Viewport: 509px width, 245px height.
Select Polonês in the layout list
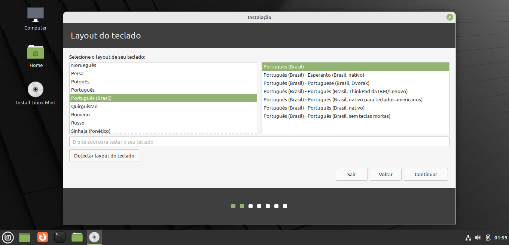163,82
